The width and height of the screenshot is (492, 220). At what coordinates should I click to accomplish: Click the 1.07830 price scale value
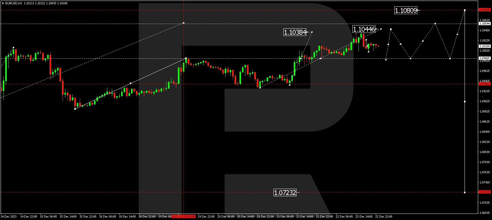pos(485,162)
